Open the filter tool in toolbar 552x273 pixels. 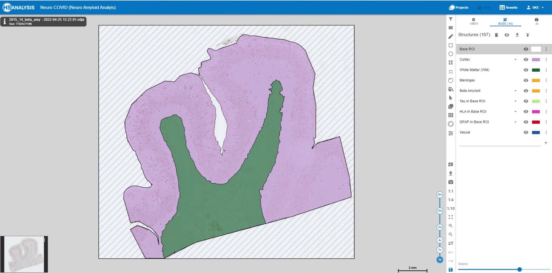coord(451,19)
